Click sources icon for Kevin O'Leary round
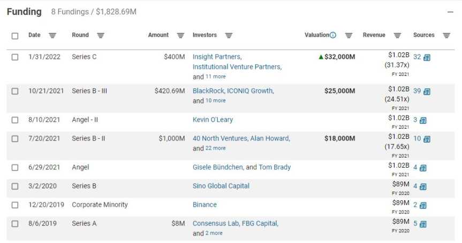 pyautogui.click(x=423, y=121)
